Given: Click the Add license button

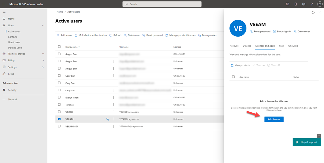Looking at the screenshot, I should [274, 119].
